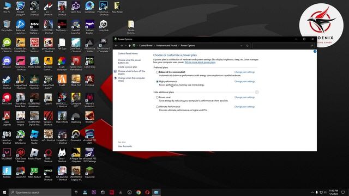This screenshot has height=196, width=349.
Task: Show hidden system tray icons
Action: [312, 192]
